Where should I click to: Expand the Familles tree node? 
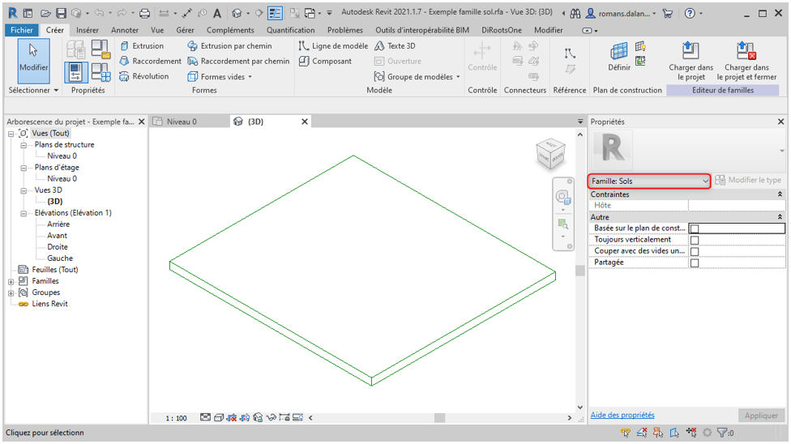(11, 281)
